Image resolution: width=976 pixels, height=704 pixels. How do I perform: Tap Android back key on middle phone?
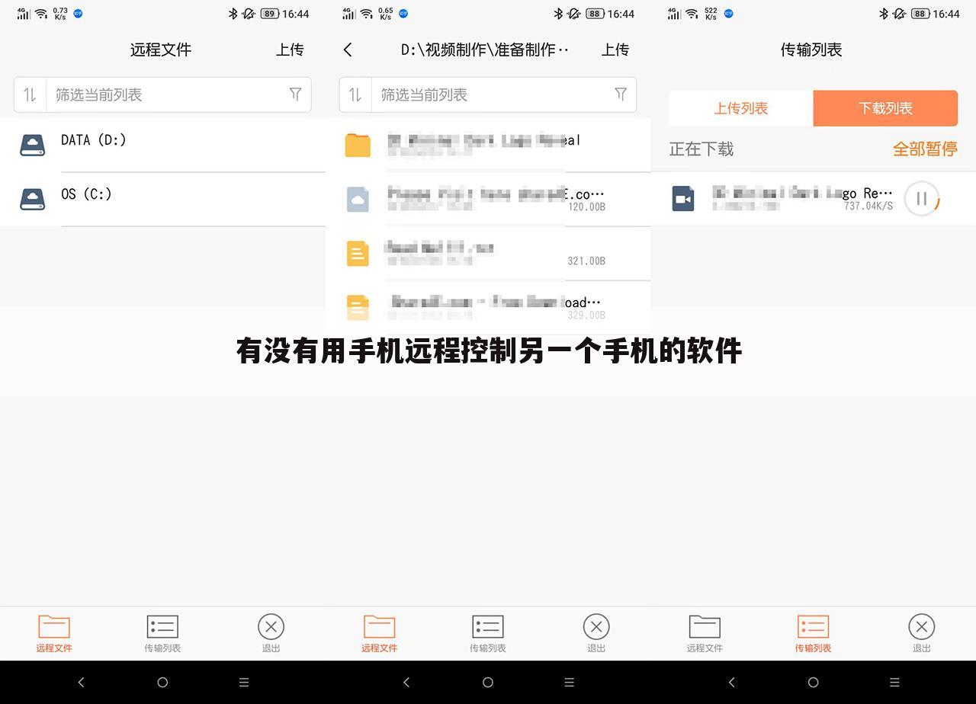point(406,682)
